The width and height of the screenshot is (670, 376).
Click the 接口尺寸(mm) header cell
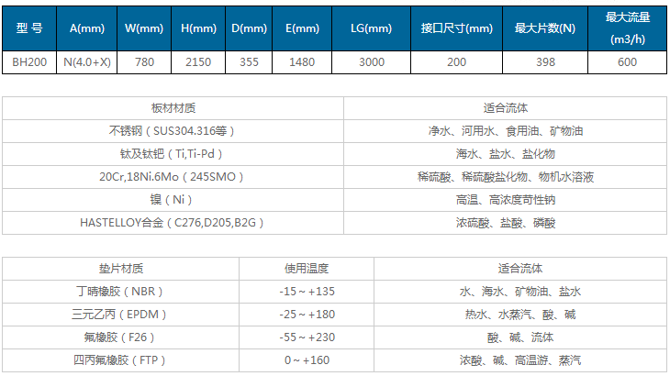tap(456, 28)
